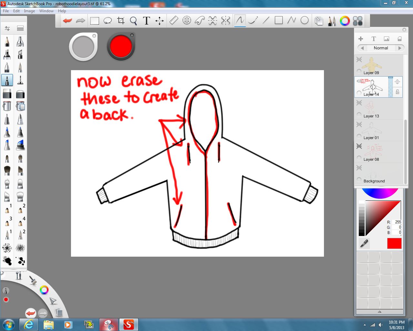
Task: Click the Undo arrow in the toolbar
Action: (x=67, y=20)
